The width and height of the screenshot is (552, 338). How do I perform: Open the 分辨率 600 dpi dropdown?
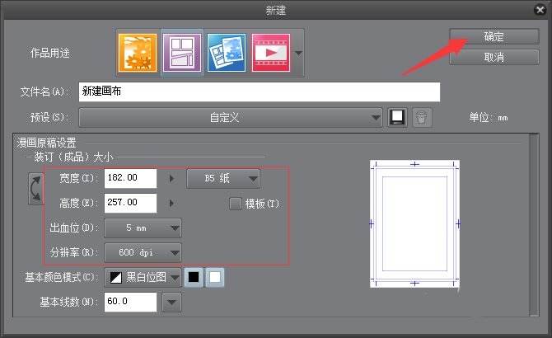click(x=143, y=252)
